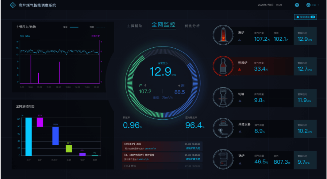
Task: Click 请锅炉降负荷 link in 2号高炉 alert
Action: click(192, 148)
